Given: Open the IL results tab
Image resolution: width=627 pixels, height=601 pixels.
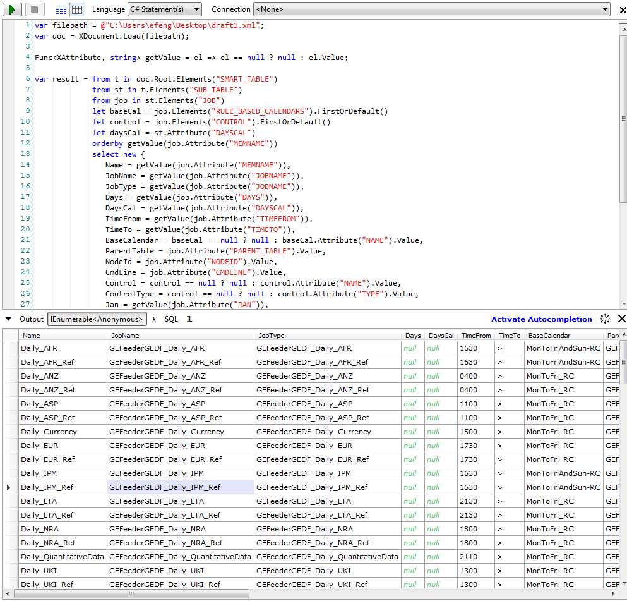Looking at the screenshot, I should [x=189, y=319].
